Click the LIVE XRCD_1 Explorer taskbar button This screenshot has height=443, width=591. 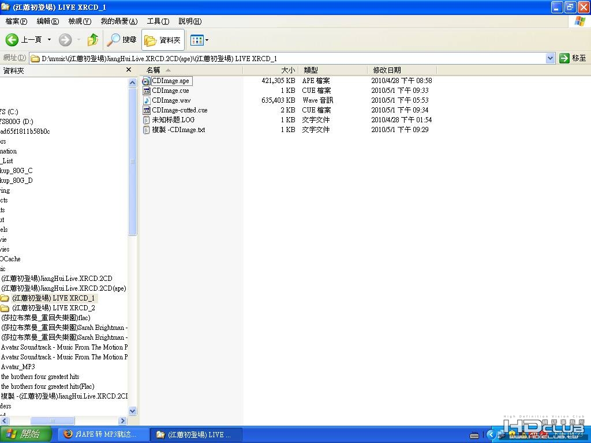196,434
